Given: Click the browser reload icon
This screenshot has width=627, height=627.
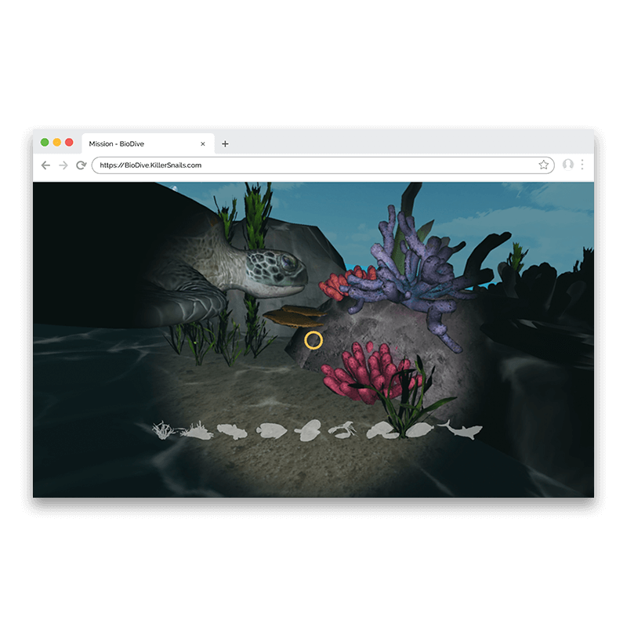Looking at the screenshot, I should point(81,165).
